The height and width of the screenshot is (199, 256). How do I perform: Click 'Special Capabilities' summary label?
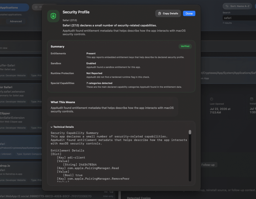(62, 83)
